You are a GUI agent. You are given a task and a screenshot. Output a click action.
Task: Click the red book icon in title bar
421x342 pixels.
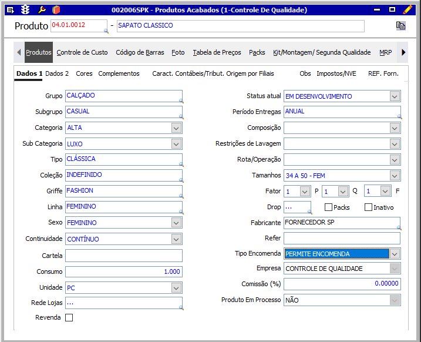pos(56,9)
